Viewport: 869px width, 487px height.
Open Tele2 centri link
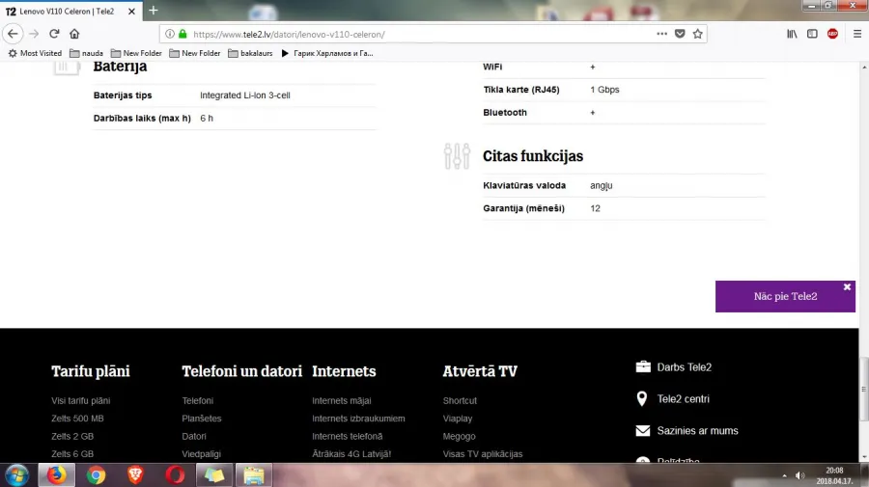[672, 398]
